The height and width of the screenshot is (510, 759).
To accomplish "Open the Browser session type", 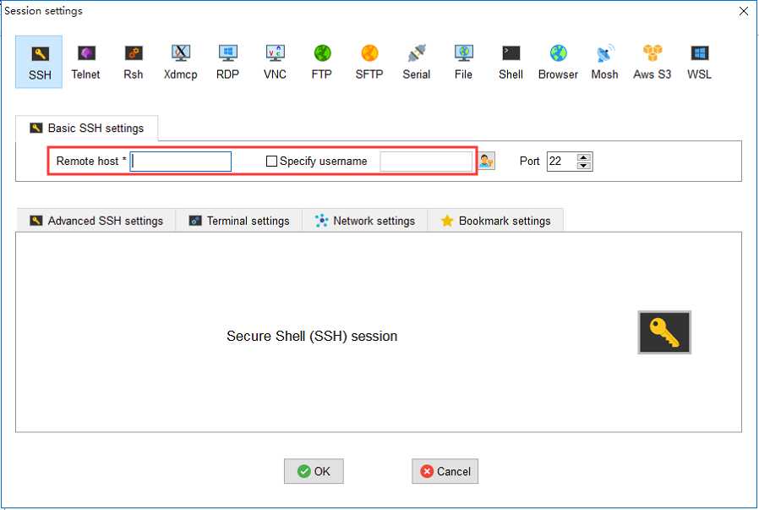I will click(x=558, y=62).
